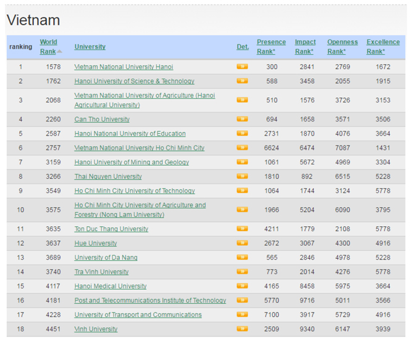Open details icon for Vietnam National University Hanoi

click(x=242, y=67)
